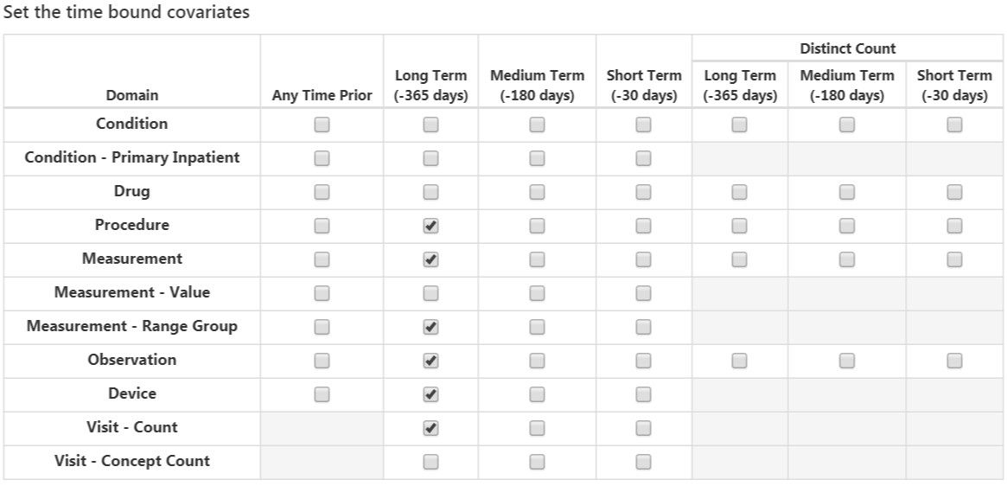Check Device Any Time Prior checkbox
This screenshot has height=486, width=1007.
pos(322,394)
